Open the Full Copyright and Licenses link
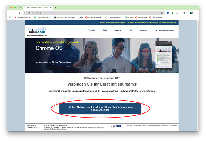This screenshot has height=141, width=206. (x=94, y=127)
